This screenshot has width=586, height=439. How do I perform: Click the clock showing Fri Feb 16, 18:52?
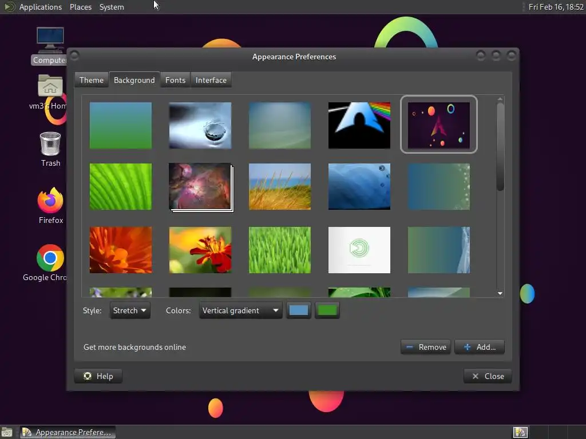point(556,7)
